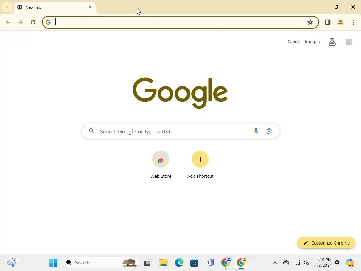
Task: Select the New Tab tab
Action: tap(55, 7)
